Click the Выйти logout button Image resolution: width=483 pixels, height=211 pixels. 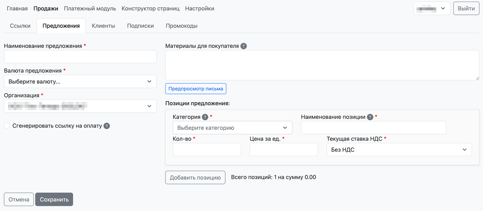pyautogui.click(x=466, y=8)
